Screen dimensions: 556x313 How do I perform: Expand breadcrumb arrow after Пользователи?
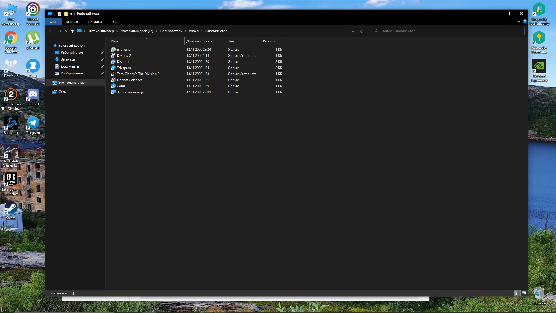point(186,31)
